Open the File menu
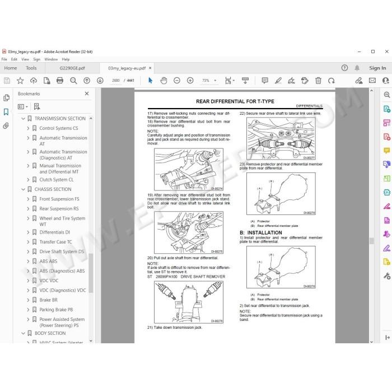392x392 pixels. coord(4,59)
